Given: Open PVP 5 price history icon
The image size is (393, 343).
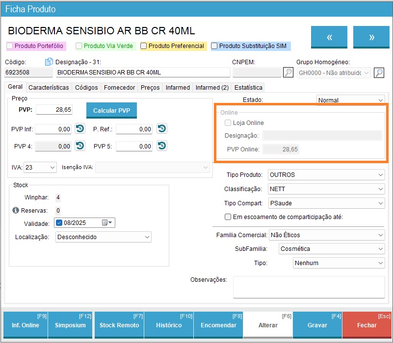Looking at the screenshot, I should (x=162, y=146).
